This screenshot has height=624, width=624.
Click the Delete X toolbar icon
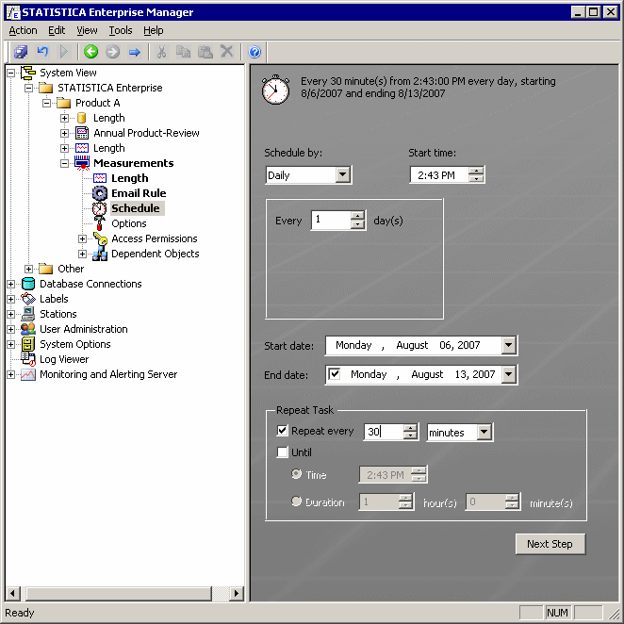coord(227,52)
